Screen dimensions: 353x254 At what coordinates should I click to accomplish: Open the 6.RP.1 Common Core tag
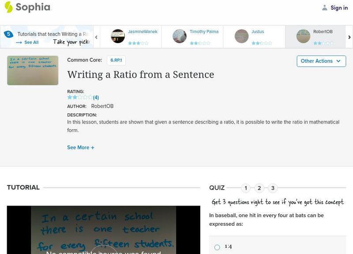(116, 60)
